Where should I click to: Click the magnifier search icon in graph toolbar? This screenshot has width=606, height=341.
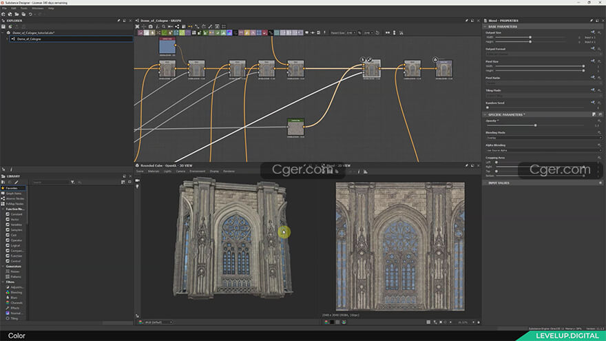pos(164,27)
